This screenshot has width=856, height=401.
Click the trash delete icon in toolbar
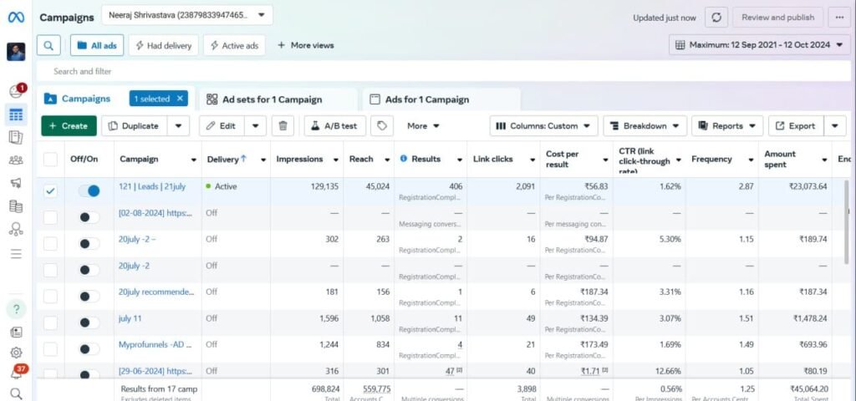point(283,126)
